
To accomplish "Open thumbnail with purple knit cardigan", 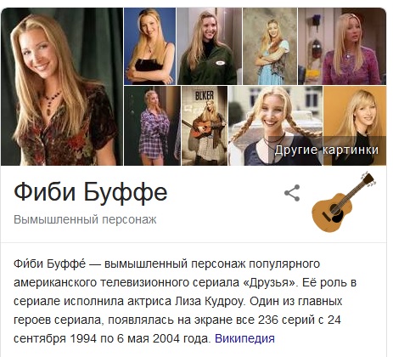I will [342, 46].
